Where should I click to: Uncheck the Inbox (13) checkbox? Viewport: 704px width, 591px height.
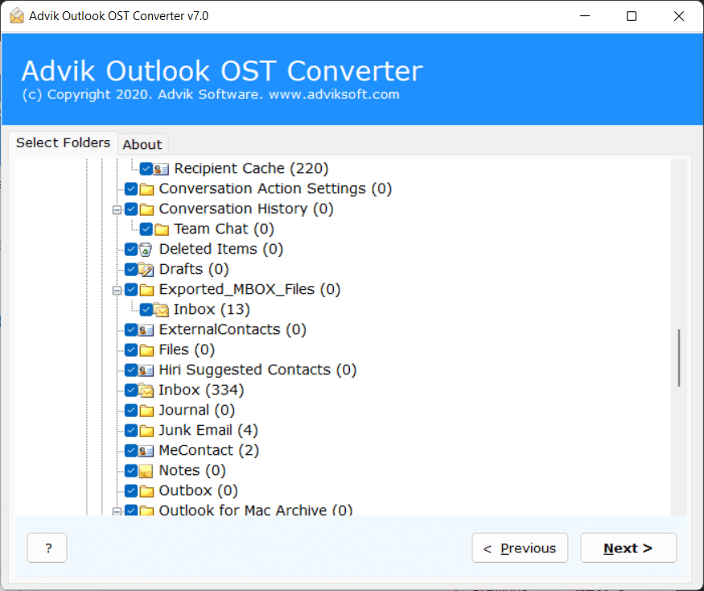[146, 310]
